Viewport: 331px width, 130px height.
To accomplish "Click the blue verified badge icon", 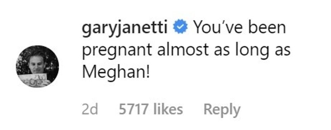I will pos(180,26).
